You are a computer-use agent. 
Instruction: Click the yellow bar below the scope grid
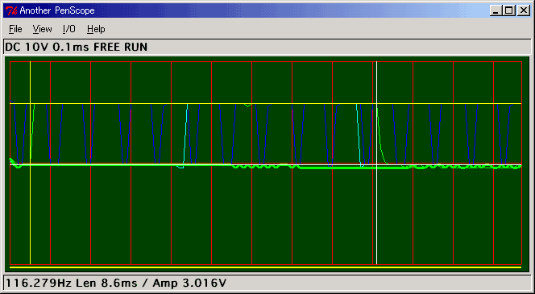coord(265,267)
